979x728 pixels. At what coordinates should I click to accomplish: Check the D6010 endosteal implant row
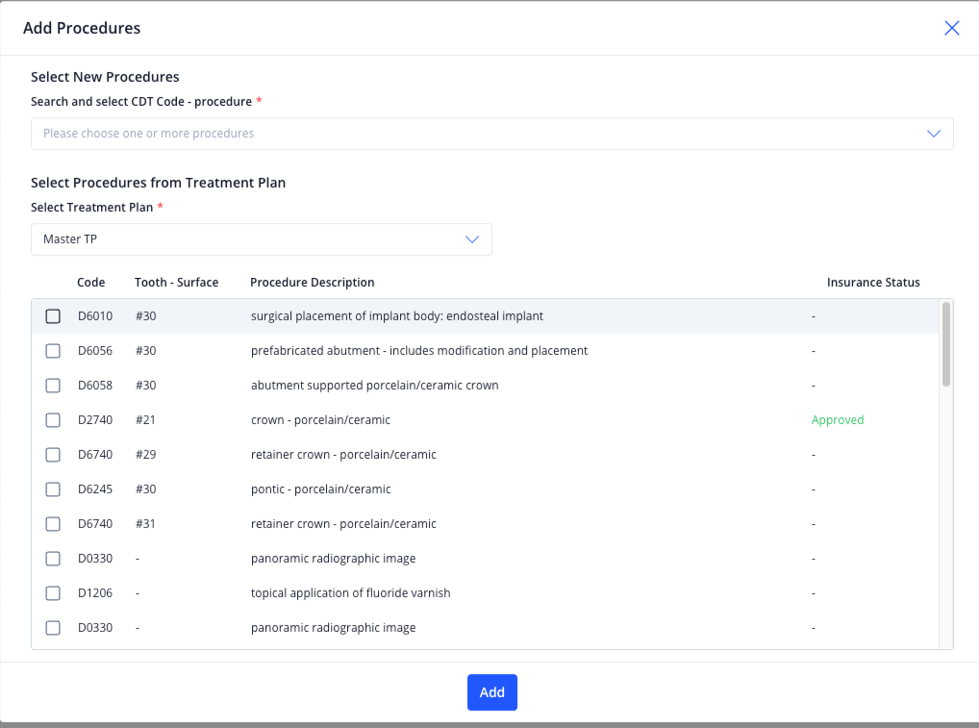pyautogui.click(x=53, y=316)
